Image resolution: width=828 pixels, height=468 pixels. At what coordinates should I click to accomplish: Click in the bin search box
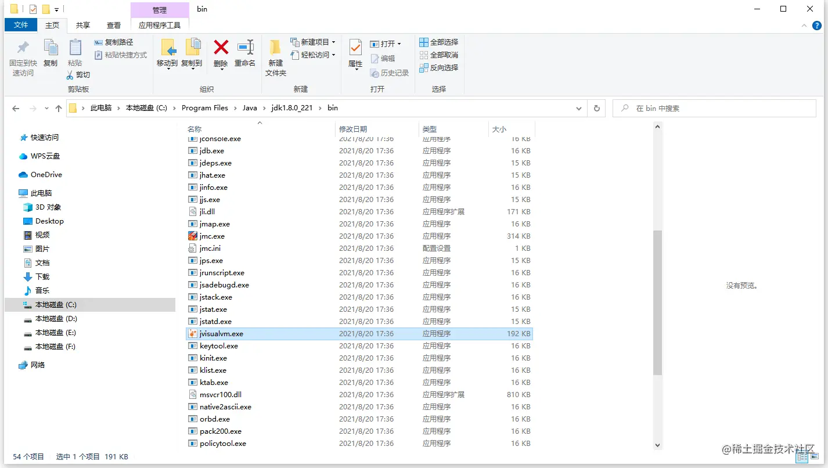[x=714, y=109]
